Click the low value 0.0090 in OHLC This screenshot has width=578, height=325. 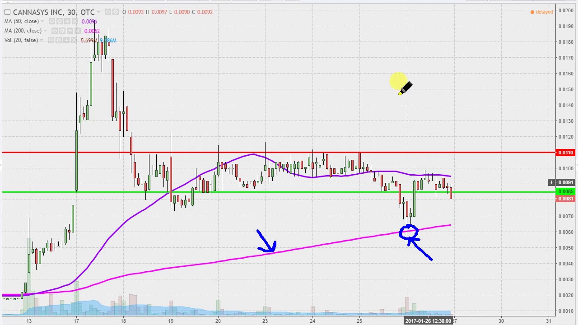pos(182,12)
